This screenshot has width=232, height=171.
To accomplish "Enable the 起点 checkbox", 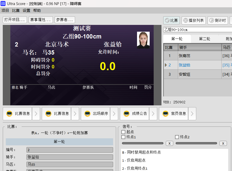I will [123, 132].
